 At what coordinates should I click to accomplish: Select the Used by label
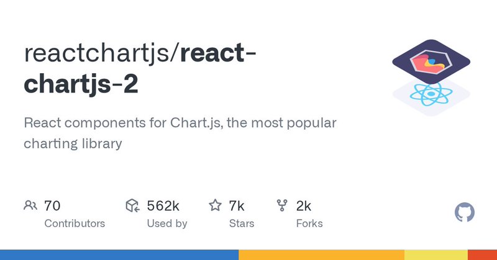coord(167,223)
